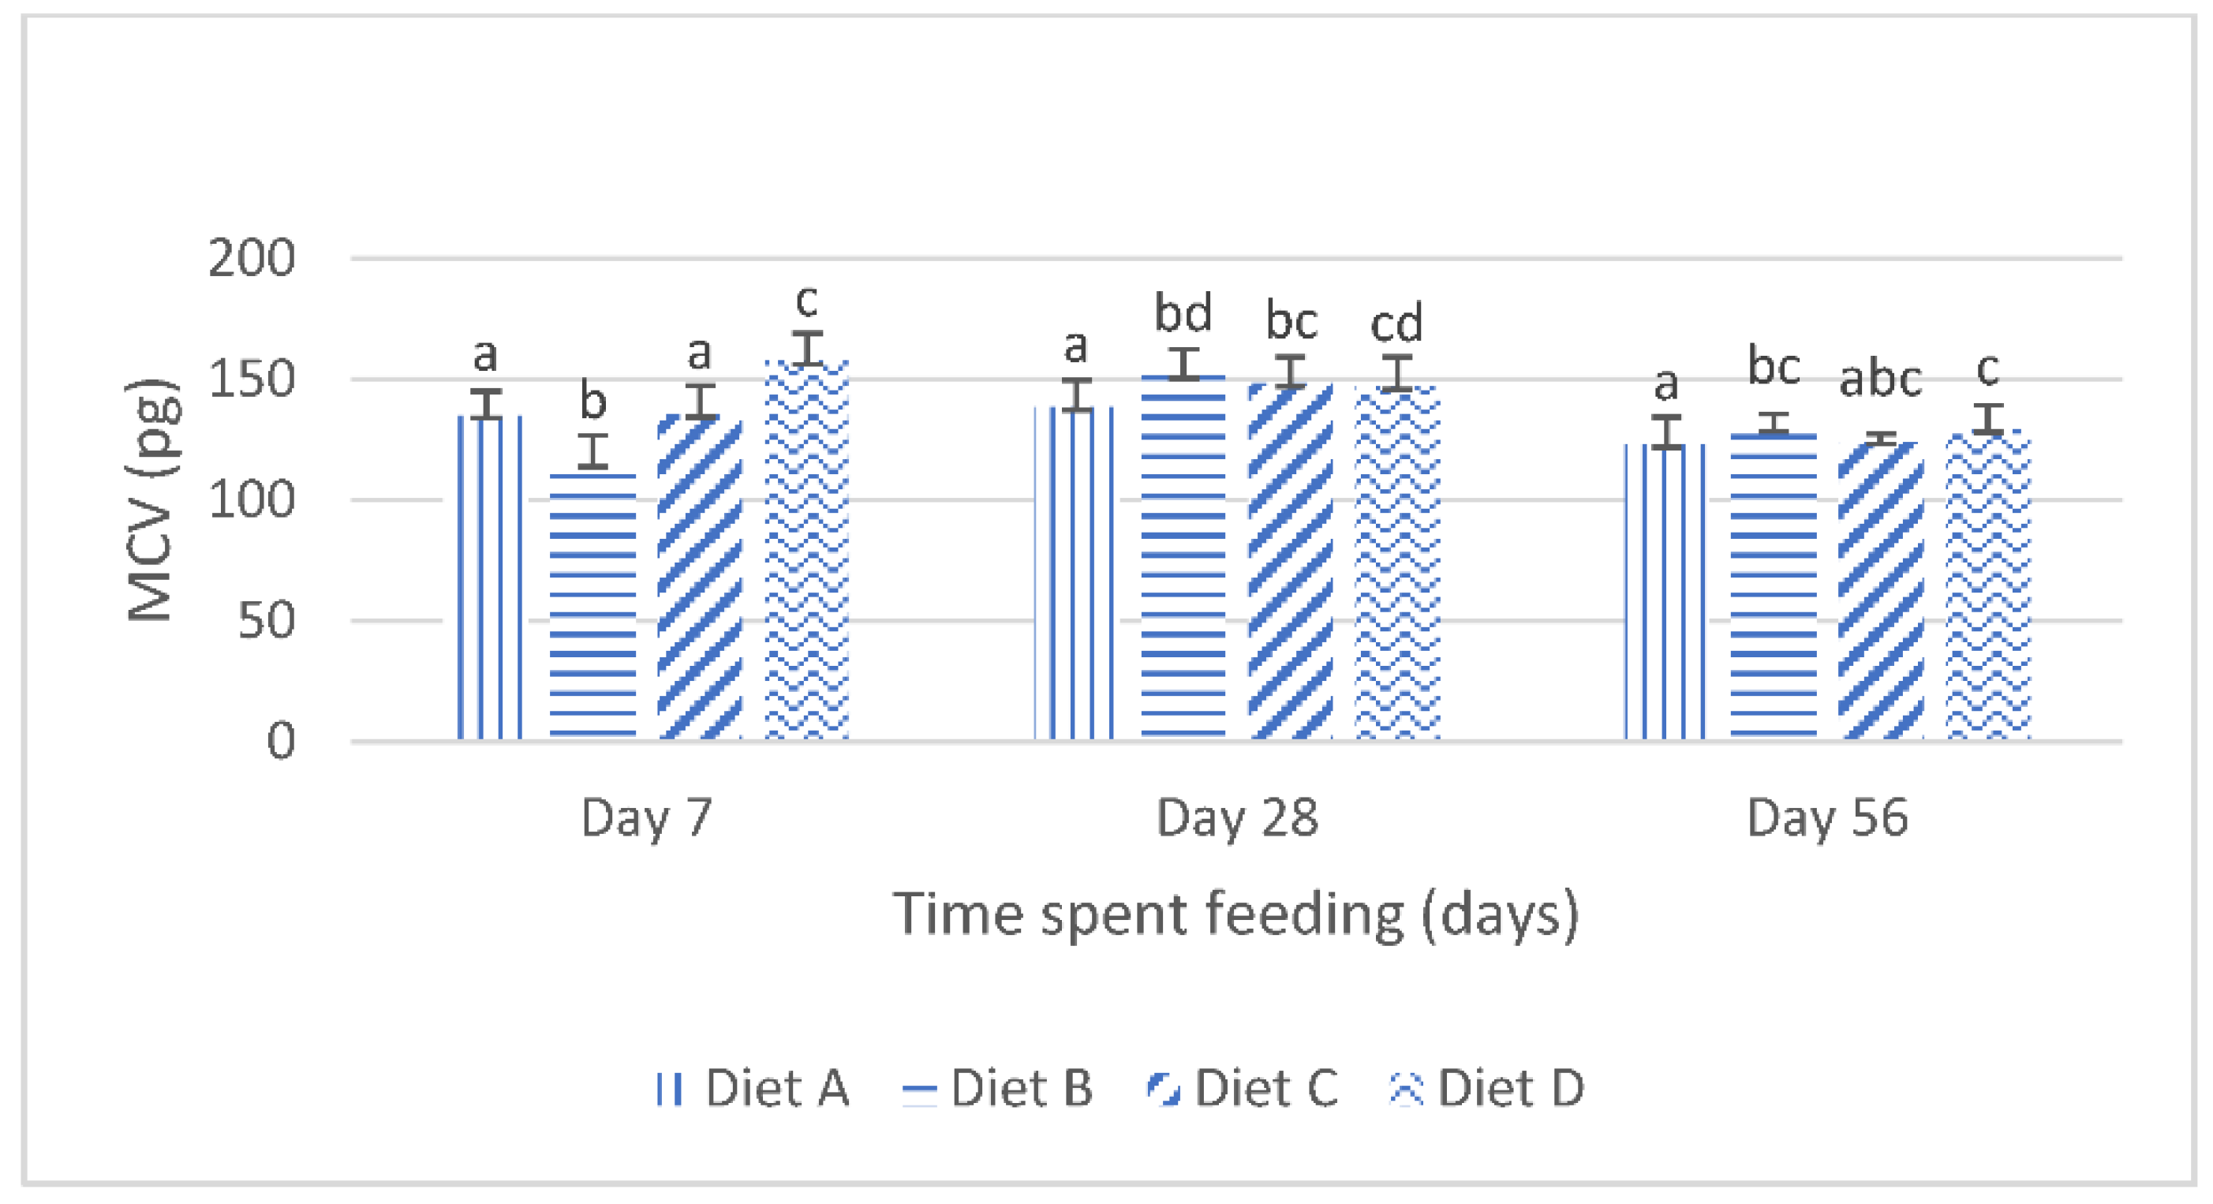Click the Day 7 category label
Screen dimensions: 2213x1204
point(647,818)
